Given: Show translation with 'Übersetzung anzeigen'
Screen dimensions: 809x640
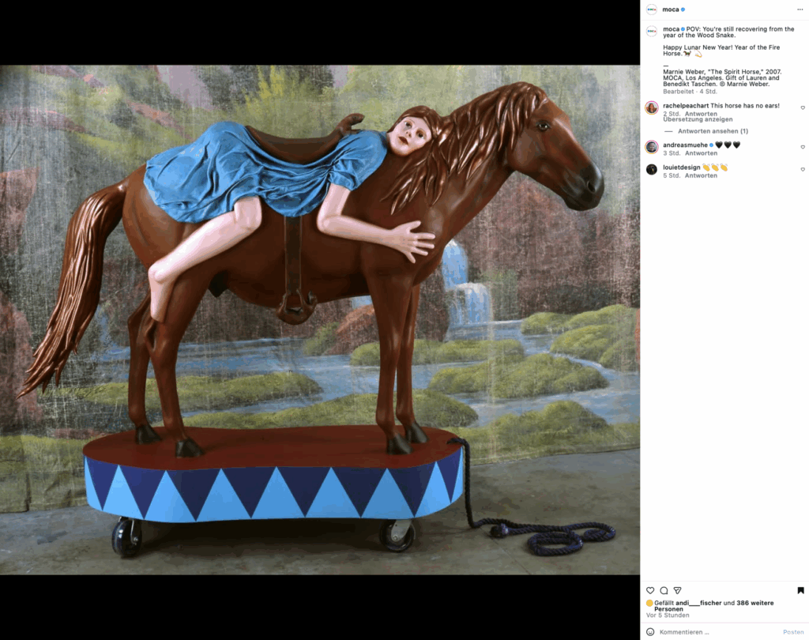Looking at the screenshot, I should 698,119.
